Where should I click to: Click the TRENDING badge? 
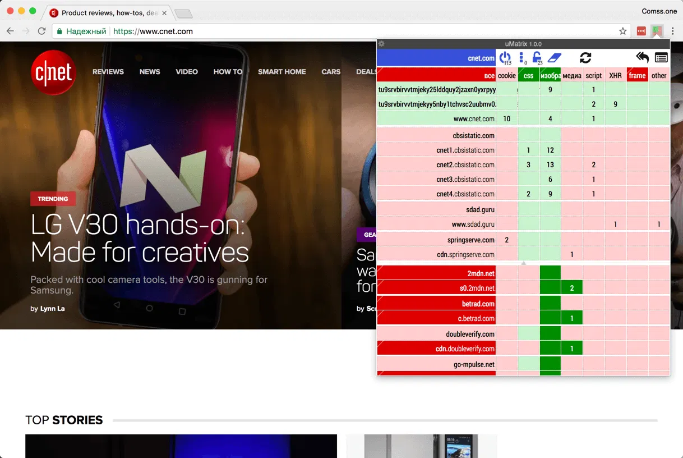(53, 199)
